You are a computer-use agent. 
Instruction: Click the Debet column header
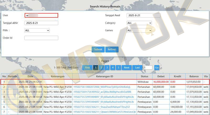pyautogui.click(x=161, y=76)
